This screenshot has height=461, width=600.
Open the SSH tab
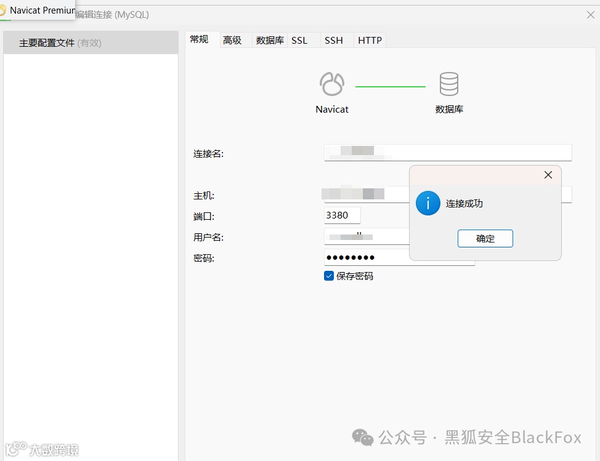point(337,40)
